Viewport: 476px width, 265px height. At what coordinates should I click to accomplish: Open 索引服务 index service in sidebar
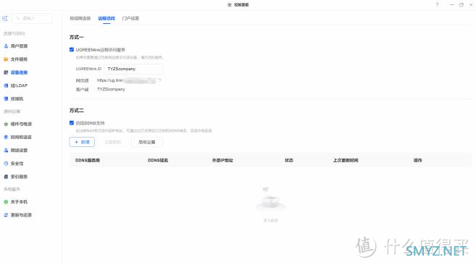tap(16, 177)
